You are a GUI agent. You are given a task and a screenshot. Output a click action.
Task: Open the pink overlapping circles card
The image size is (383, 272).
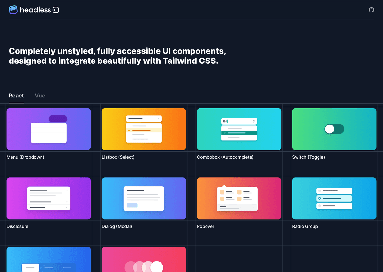click(x=144, y=260)
